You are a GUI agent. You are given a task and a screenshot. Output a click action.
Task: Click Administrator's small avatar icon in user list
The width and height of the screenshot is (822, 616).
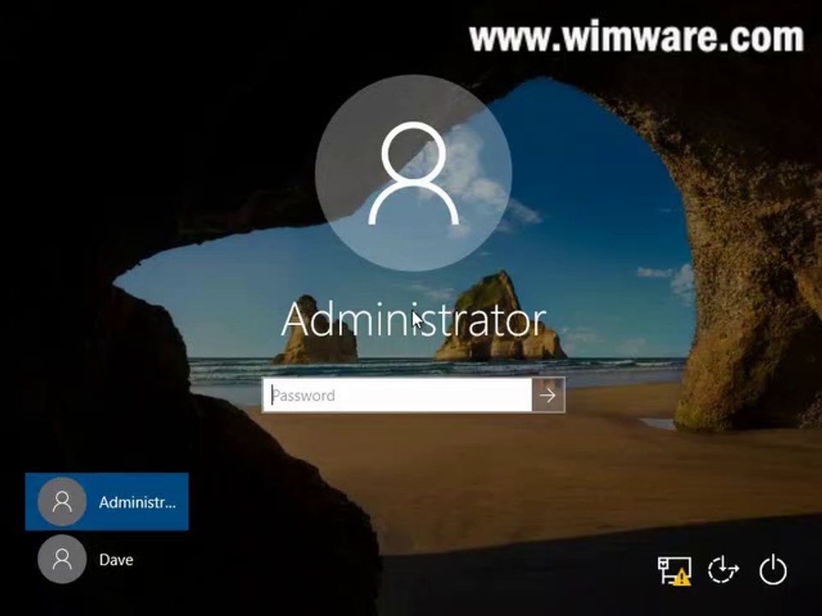point(63,502)
